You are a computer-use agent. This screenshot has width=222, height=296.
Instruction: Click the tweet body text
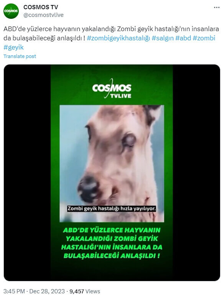point(111,38)
